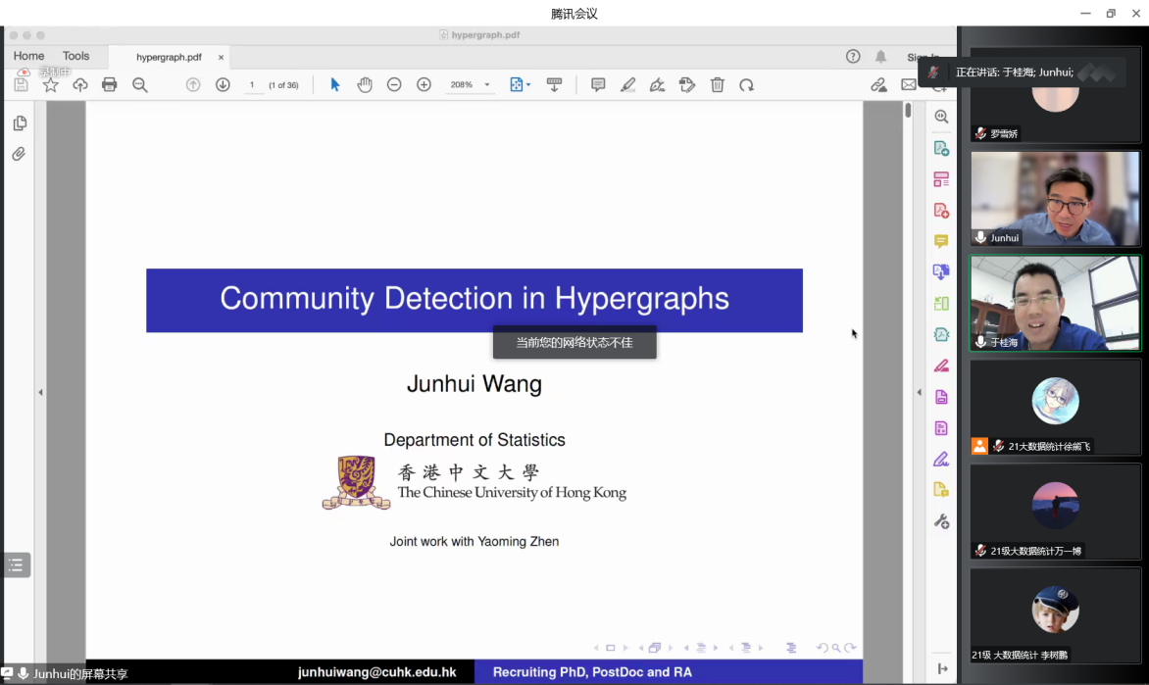Viewport: 1149px width, 685px height.
Task: Open the attachments paperclip panel
Action: point(19,154)
